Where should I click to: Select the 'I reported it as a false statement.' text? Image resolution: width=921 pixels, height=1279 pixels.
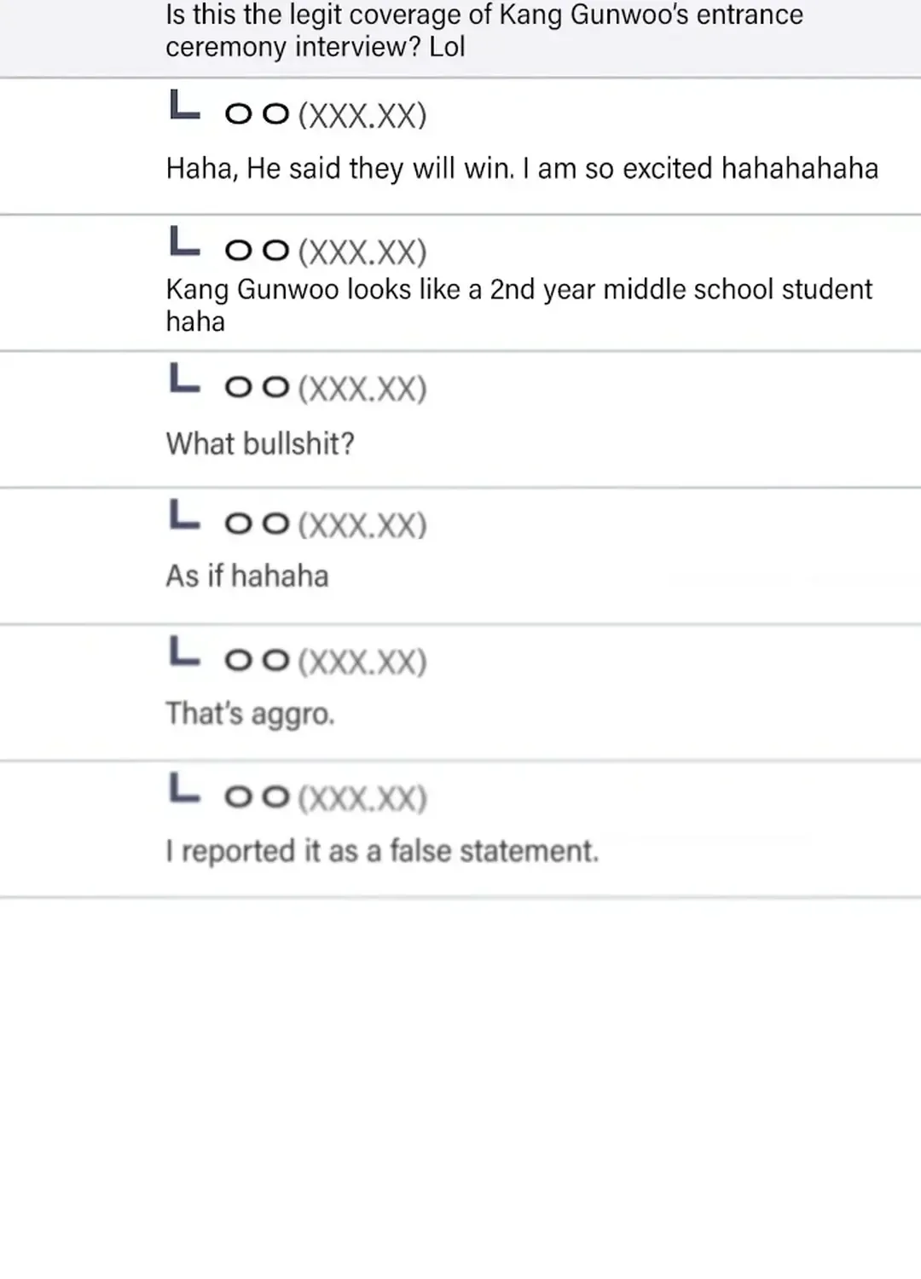coord(382,851)
